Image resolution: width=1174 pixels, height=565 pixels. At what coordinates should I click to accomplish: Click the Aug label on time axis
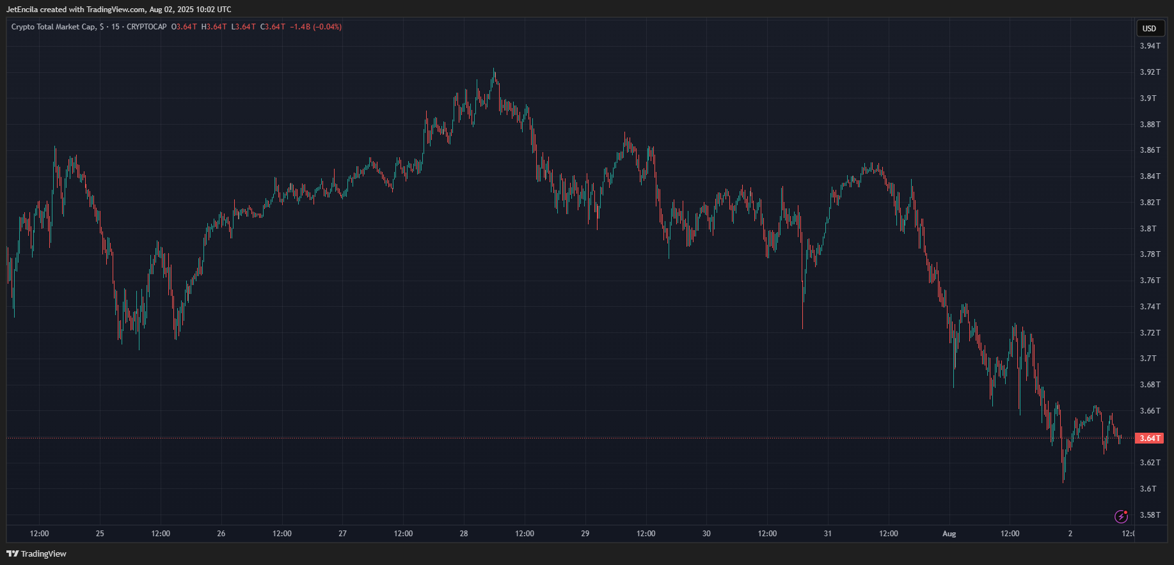coord(949,534)
